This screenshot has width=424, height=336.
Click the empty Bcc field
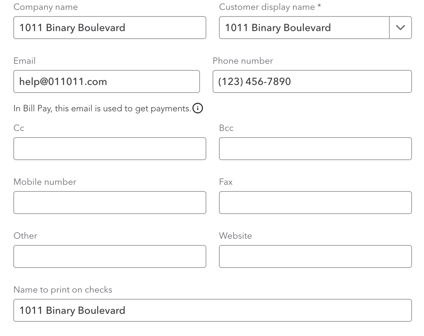(315, 148)
